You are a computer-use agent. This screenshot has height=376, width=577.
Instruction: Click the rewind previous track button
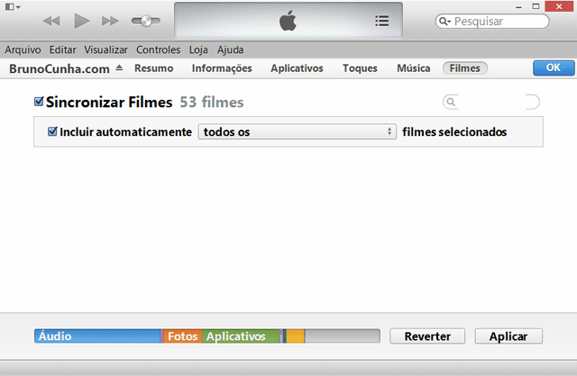point(51,21)
